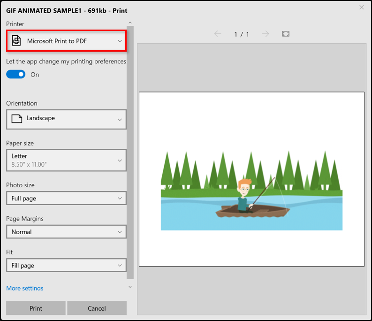Click the On label beside the toggle
The width and height of the screenshot is (372, 321).
[x=35, y=75]
